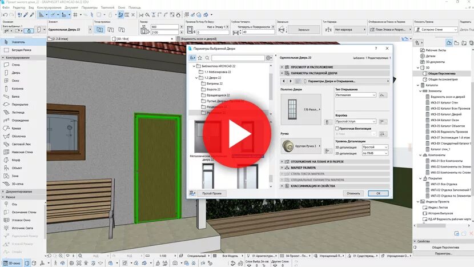Image resolution: width=474 pixels, height=267 pixels.
Task: Open library settings gear in door dialog
Action: point(268,58)
